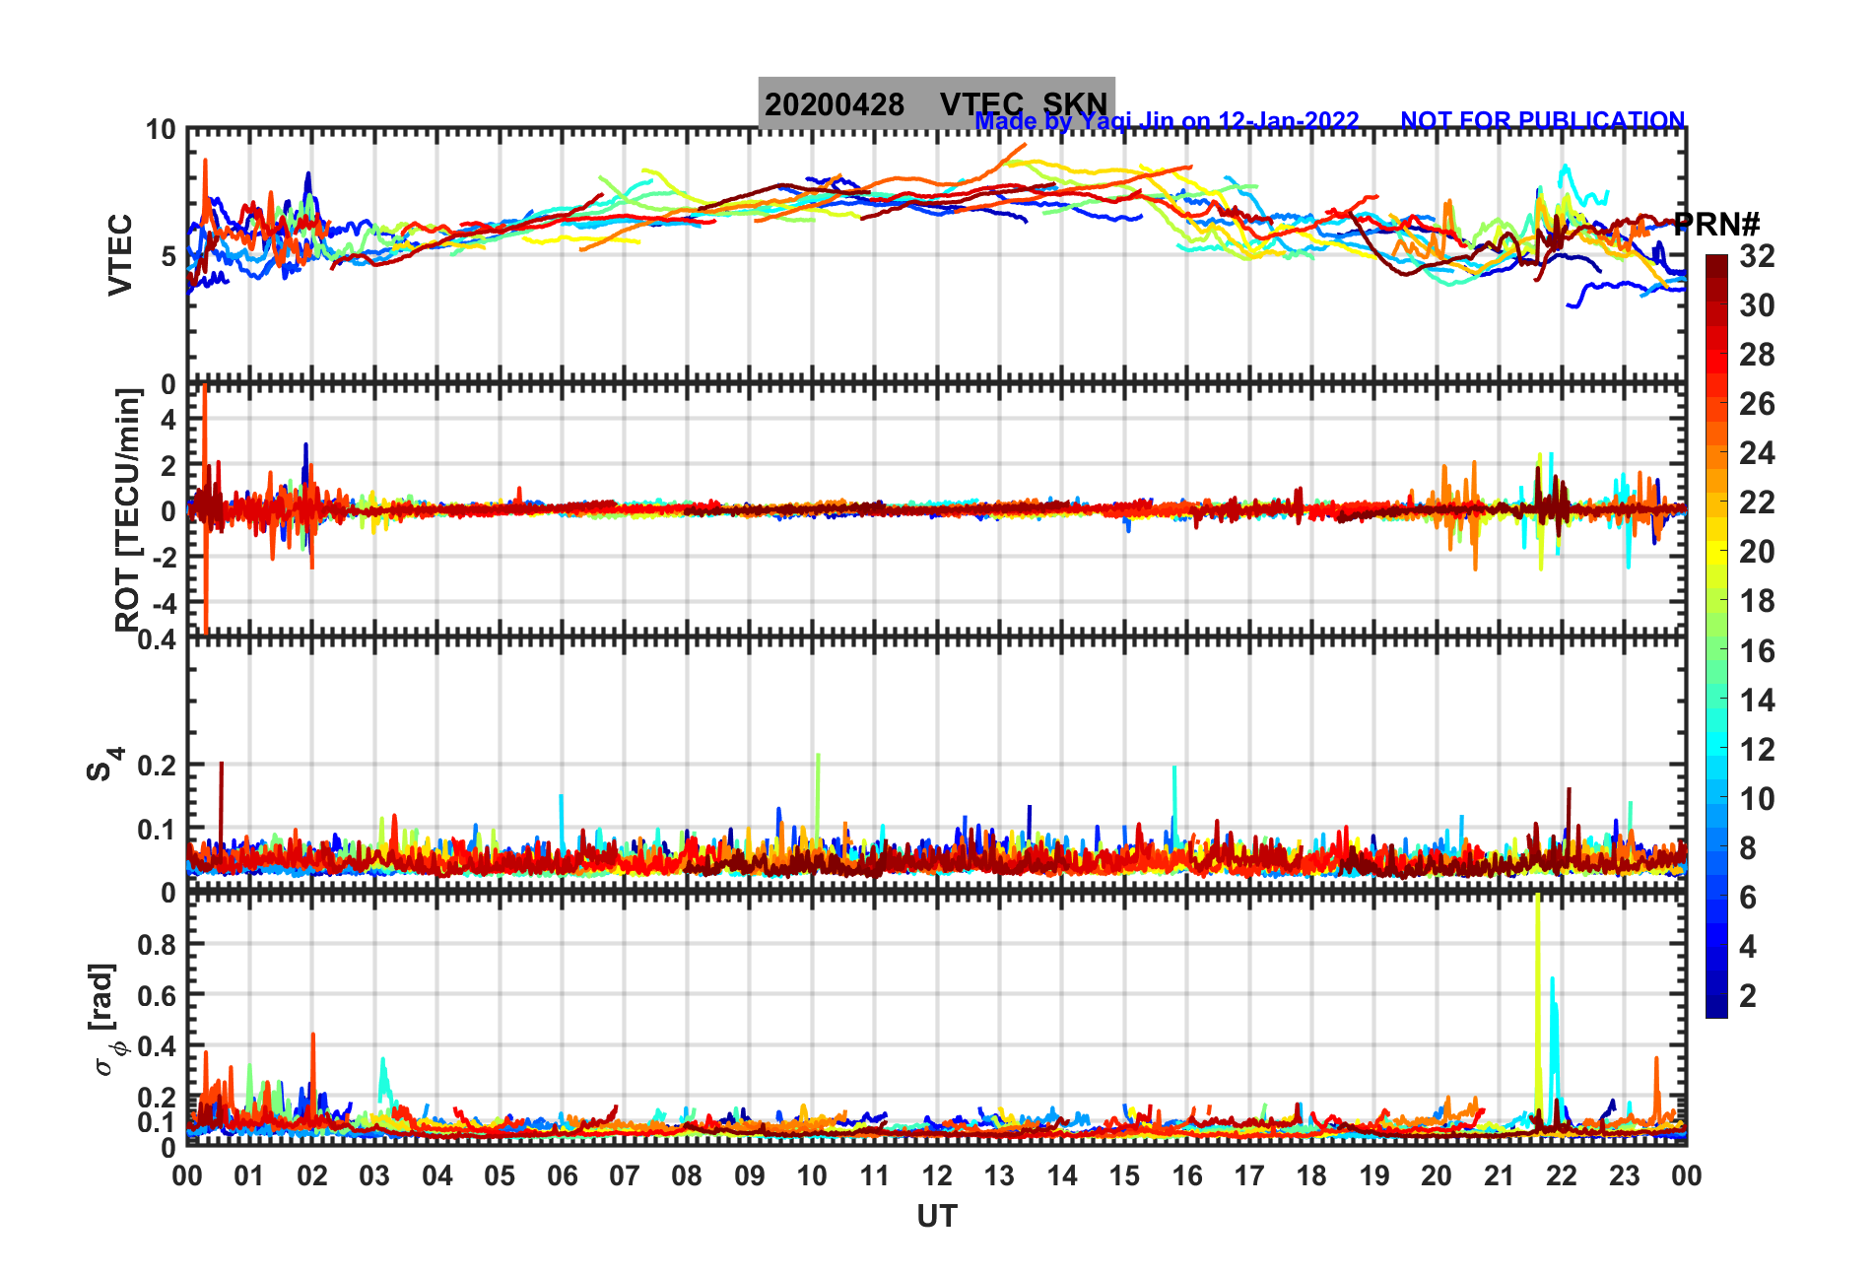Image resolution: width=1874 pixels, height=1273 pixels.
Task: Click the plot title '20200428 VTEC SKN'
Action: (936, 103)
